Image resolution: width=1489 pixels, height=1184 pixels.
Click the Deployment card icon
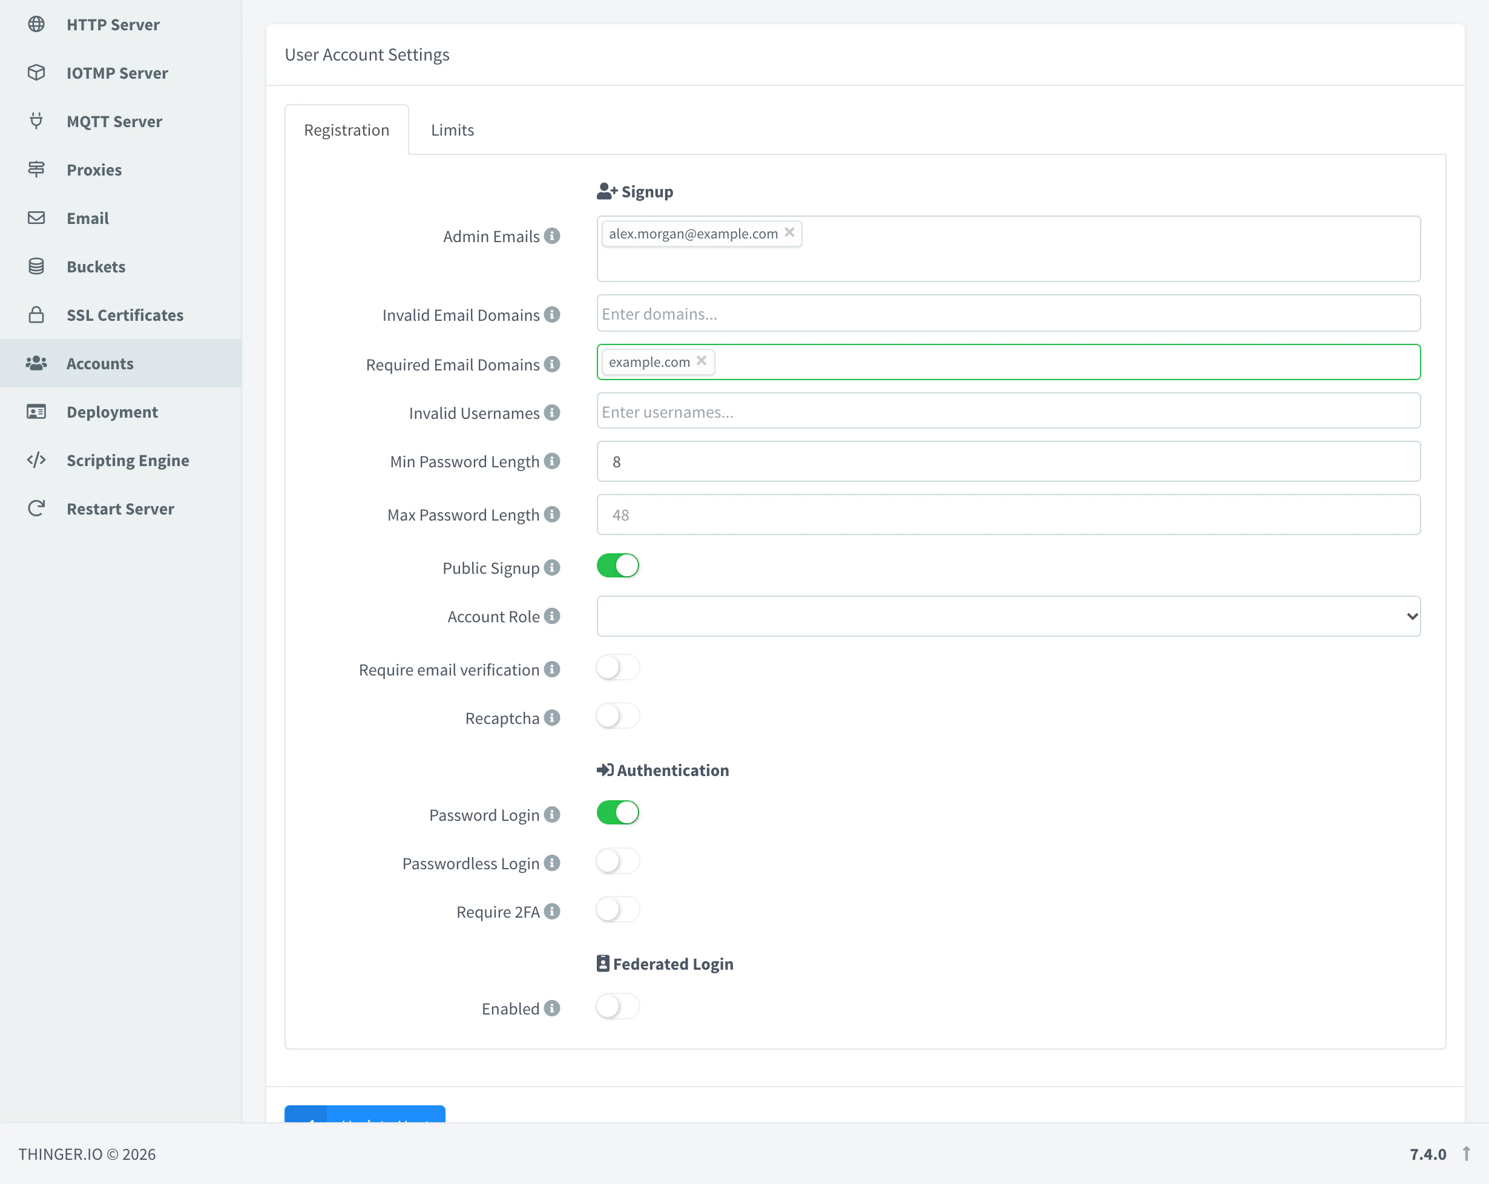tap(36, 412)
